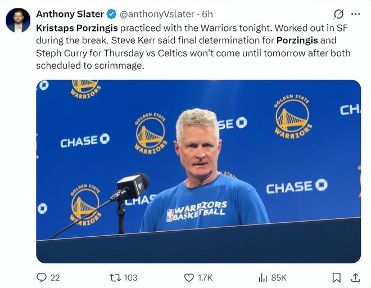Click the repost arrows icon

coord(114,277)
